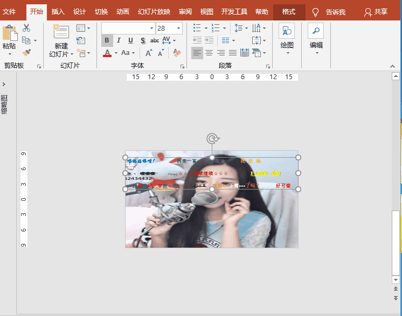Click the Copy icon
Viewport: 402px width, 316px height.
pyautogui.click(x=26, y=40)
